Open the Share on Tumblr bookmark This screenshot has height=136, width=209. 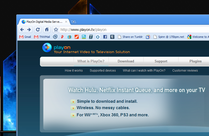pyautogui.click(x=130, y=37)
